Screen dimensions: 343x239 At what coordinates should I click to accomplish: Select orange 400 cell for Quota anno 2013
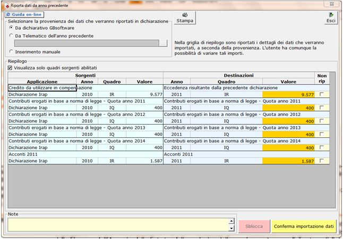coord(288,134)
